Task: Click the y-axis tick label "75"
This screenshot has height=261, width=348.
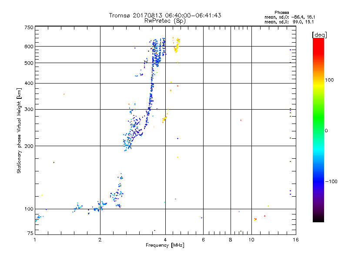Action: click(30, 233)
